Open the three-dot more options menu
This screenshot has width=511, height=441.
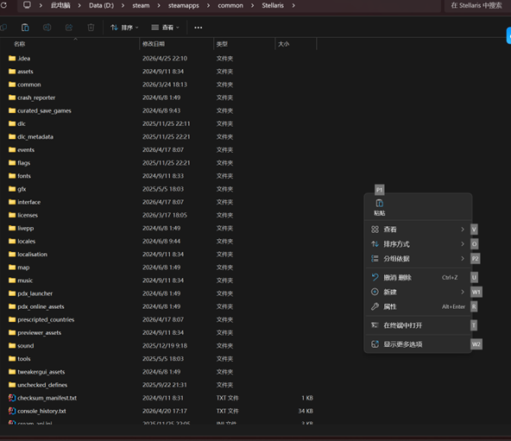(199, 28)
